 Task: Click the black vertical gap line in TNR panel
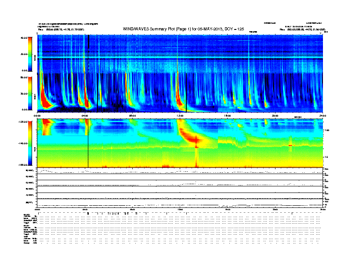[x=88, y=143]
